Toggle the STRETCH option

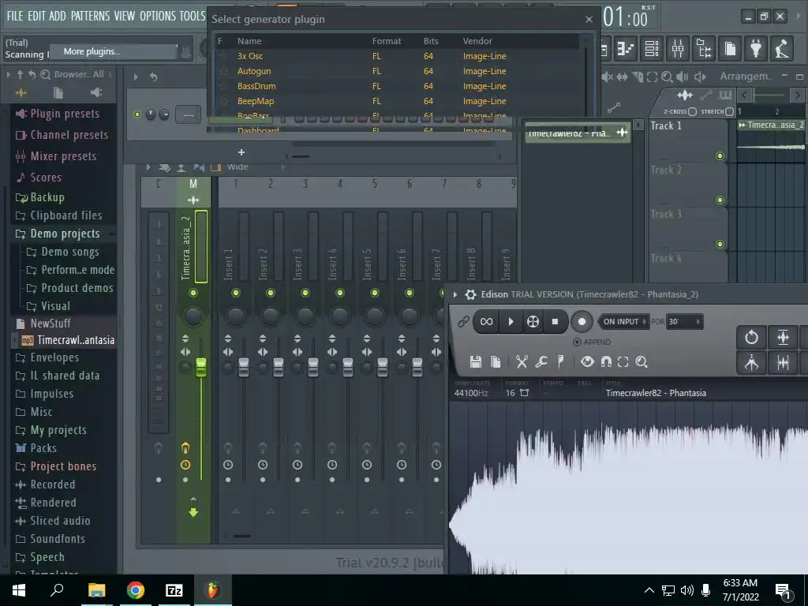[x=729, y=111]
